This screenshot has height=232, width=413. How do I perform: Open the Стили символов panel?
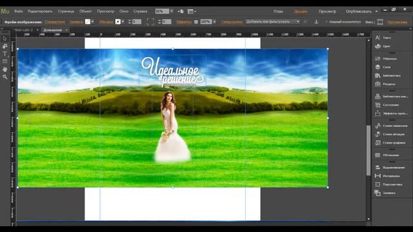click(x=391, y=126)
